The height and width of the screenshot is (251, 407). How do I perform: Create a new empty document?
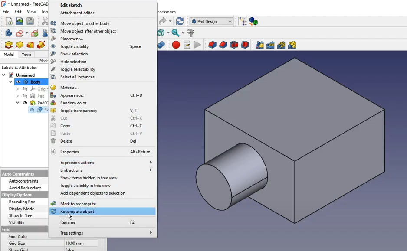point(9,21)
